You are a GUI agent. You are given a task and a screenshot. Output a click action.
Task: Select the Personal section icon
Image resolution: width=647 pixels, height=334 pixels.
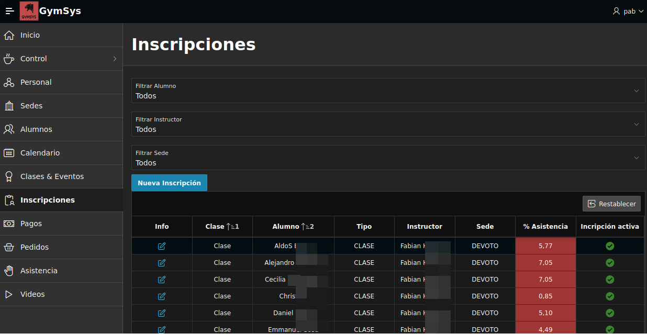(9, 82)
